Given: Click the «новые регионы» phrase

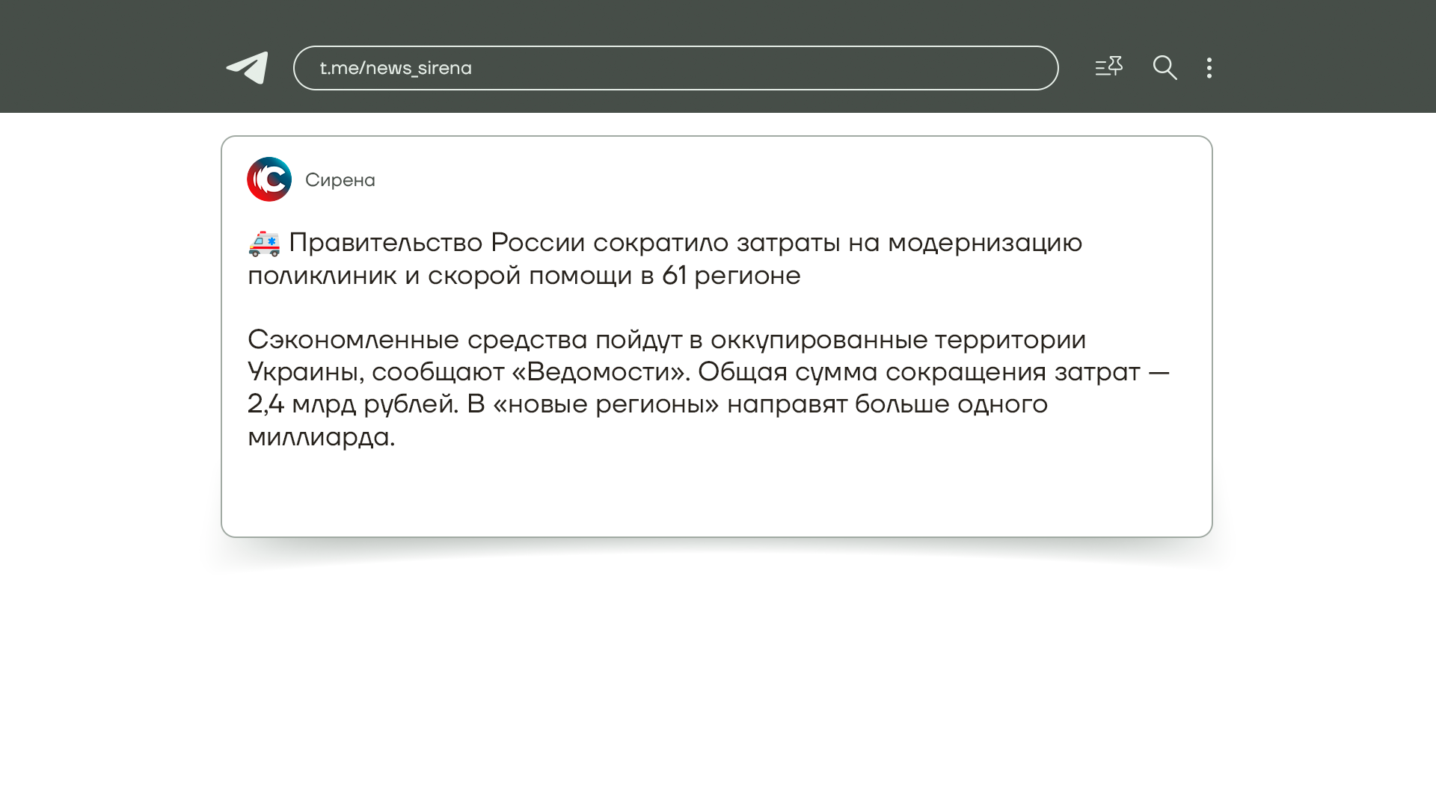Looking at the screenshot, I should pyautogui.click(x=606, y=404).
